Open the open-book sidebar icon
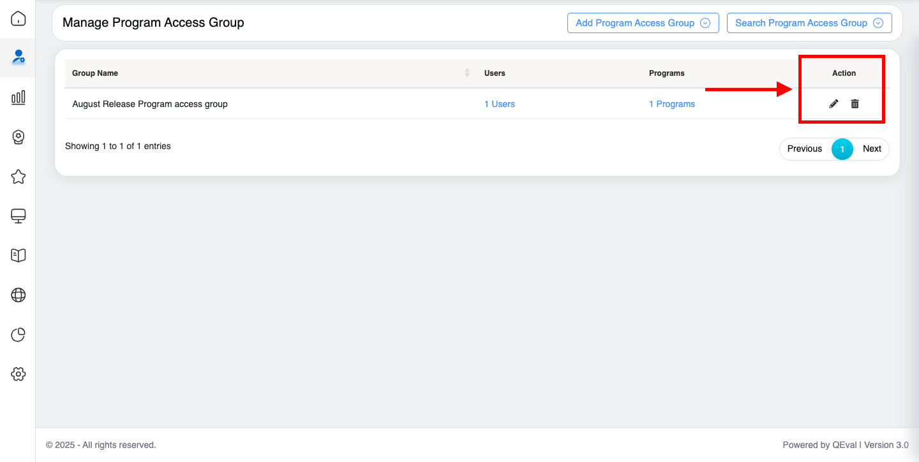The image size is (919, 462). 19,256
